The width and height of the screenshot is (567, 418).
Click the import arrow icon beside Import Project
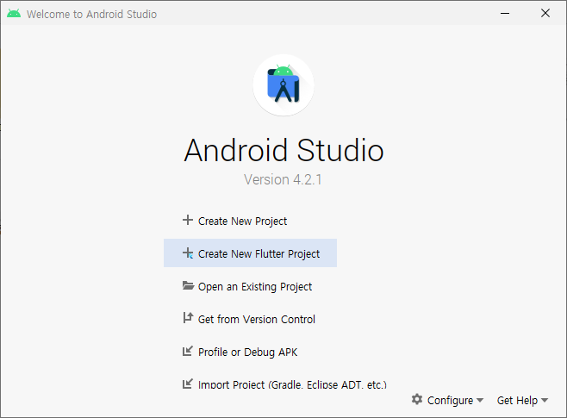click(188, 384)
